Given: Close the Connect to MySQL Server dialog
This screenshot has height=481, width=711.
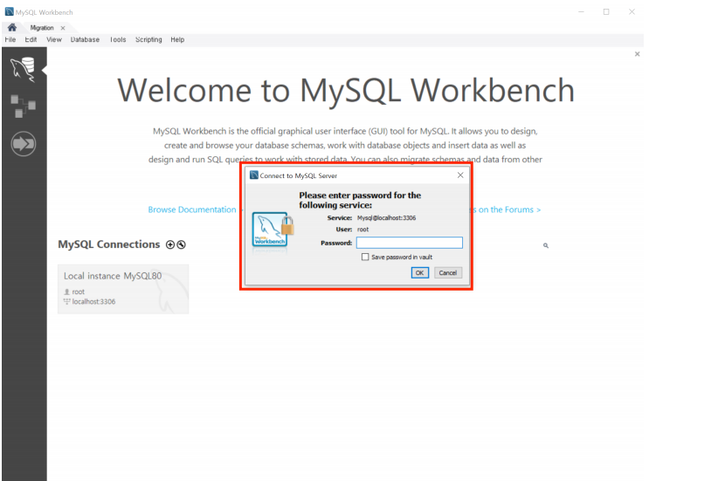Looking at the screenshot, I should 460,175.
